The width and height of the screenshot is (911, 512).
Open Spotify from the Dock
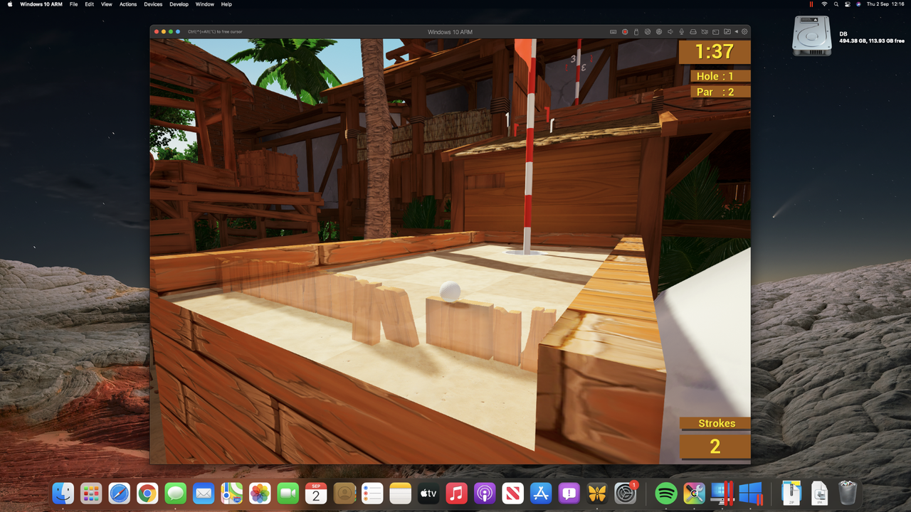(x=666, y=493)
